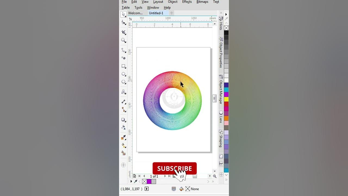
Task: Go to next page arrow
Action: tap(164, 176)
